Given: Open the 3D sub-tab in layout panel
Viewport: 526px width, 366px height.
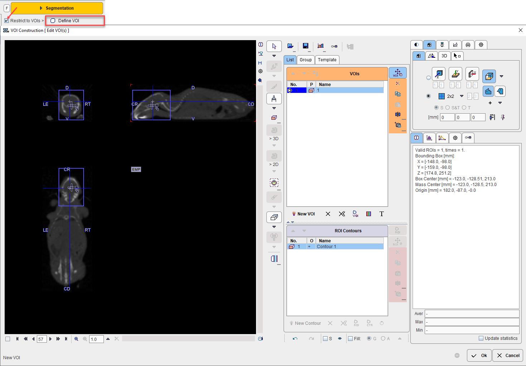Looking at the screenshot, I should pos(444,56).
